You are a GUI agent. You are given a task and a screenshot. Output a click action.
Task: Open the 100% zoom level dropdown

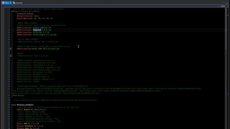point(227,6)
